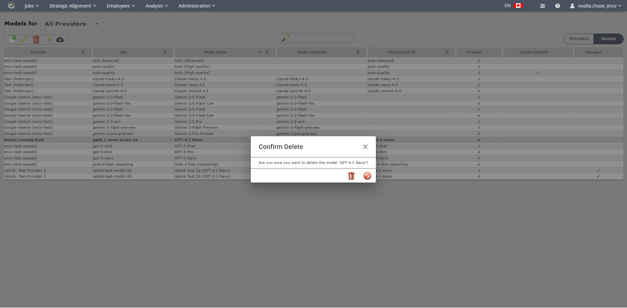
Task: Expand the Strategic Alignment menu
Action: tap(72, 6)
